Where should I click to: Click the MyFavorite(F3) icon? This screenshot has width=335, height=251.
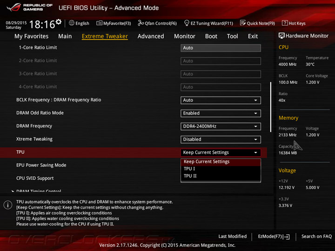point(99,23)
